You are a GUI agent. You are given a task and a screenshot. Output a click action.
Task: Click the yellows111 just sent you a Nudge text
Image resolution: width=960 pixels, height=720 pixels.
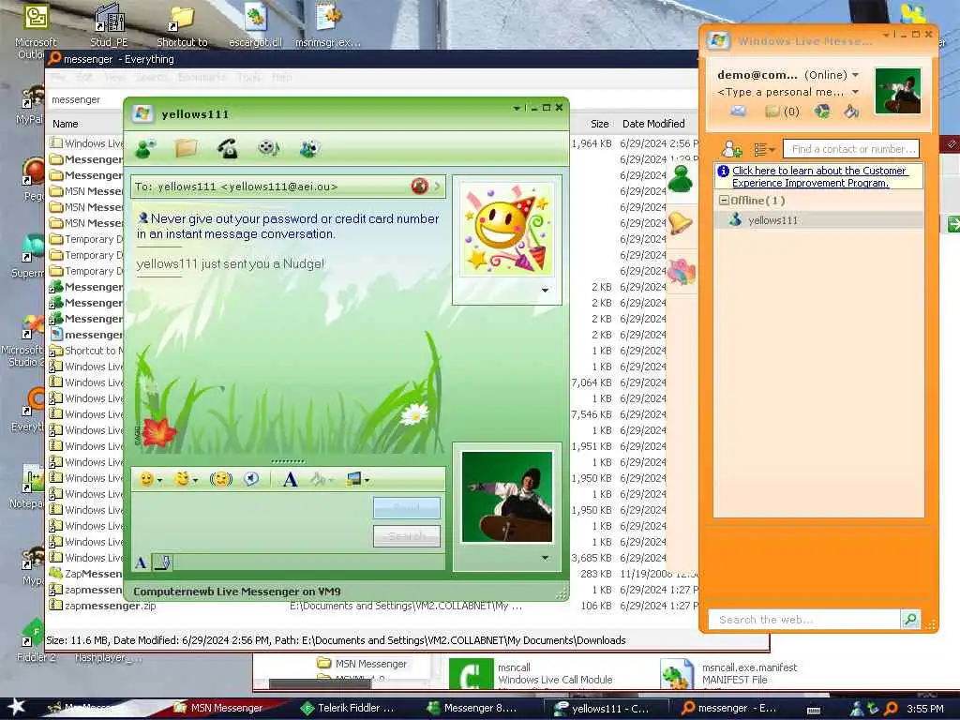(231, 263)
